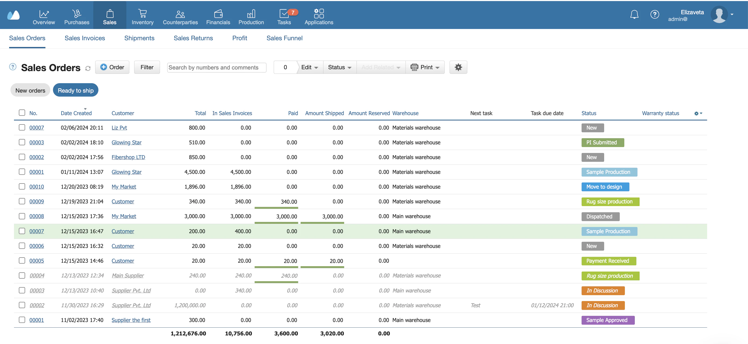Check the select-all orders checkbox
Image resolution: width=748 pixels, height=344 pixels.
[22, 113]
